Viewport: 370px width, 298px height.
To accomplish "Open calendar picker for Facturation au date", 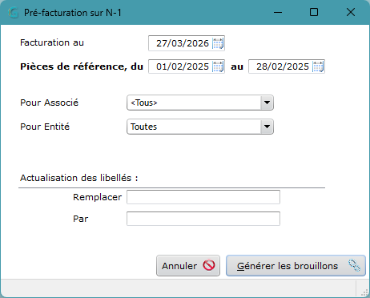I will click(218, 43).
